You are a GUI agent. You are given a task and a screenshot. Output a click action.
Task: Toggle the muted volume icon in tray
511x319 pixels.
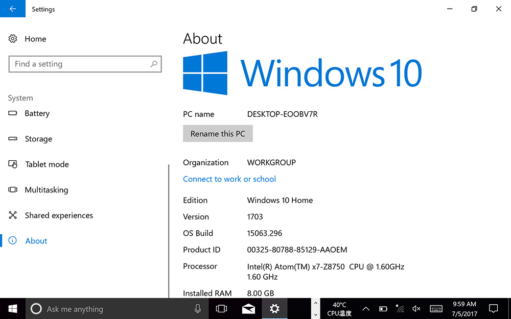[x=416, y=309]
